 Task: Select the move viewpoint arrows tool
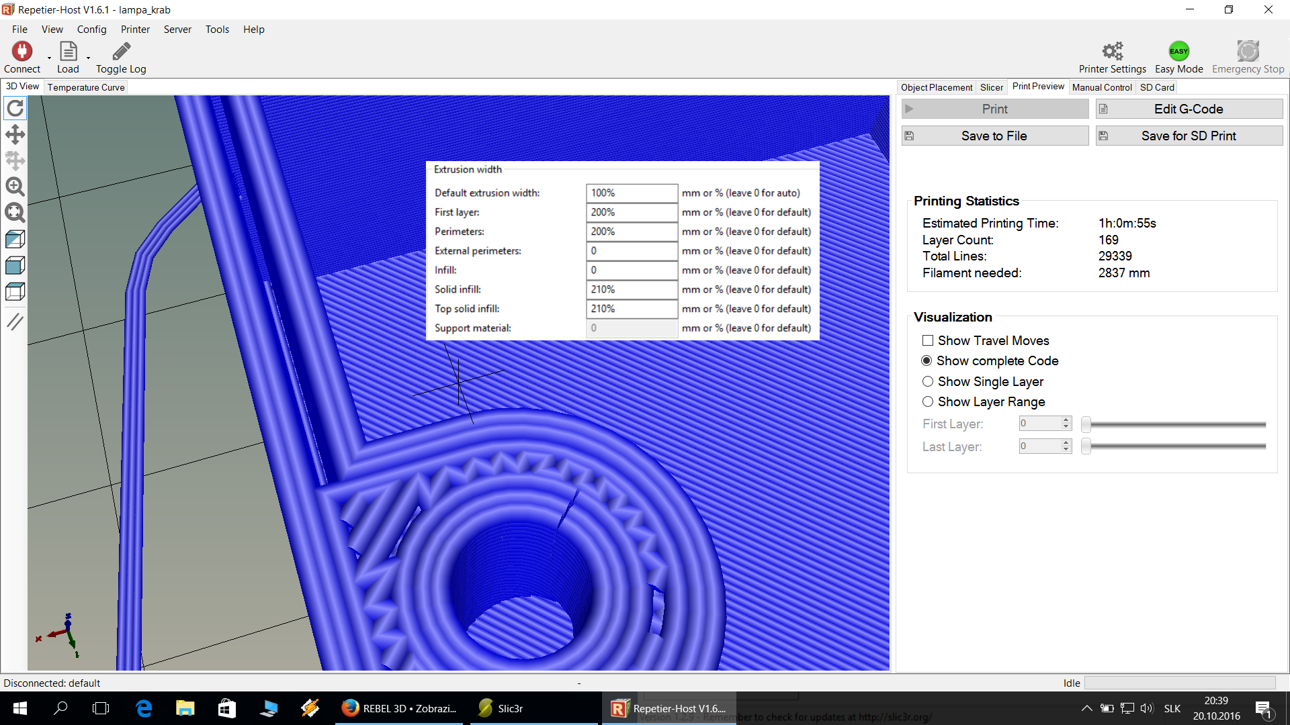click(x=15, y=134)
